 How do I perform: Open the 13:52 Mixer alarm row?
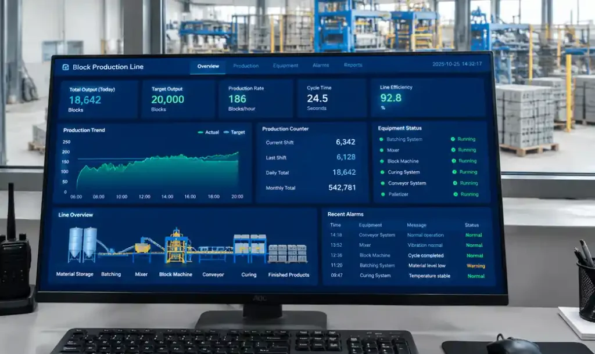tap(407, 245)
